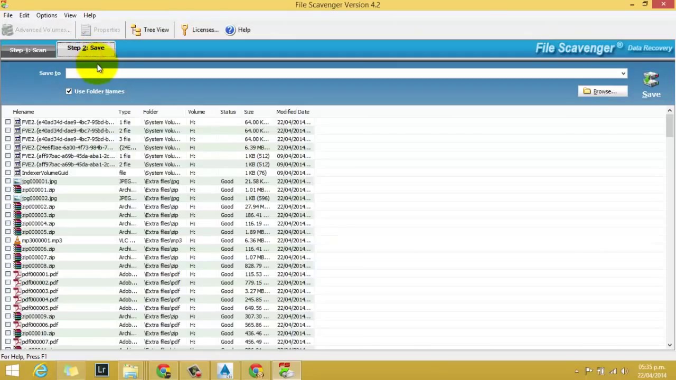Screen dimensions: 676x380
Task: Switch to File Scavenger taskbar icon
Action: (x=286, y=370)
